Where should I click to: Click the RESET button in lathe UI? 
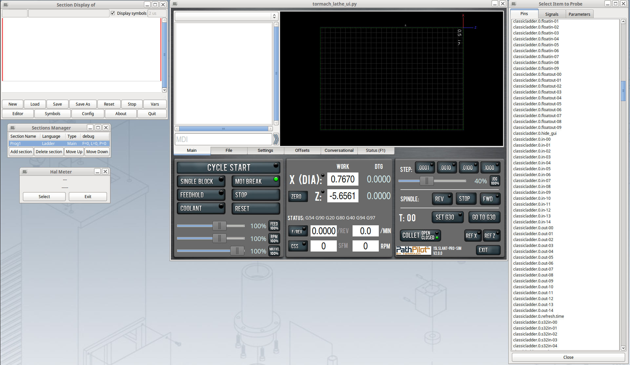coord(255,209)
